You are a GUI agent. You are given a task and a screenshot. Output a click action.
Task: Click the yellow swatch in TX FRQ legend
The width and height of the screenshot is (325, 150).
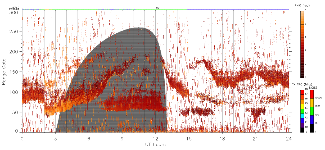[302, 106]
